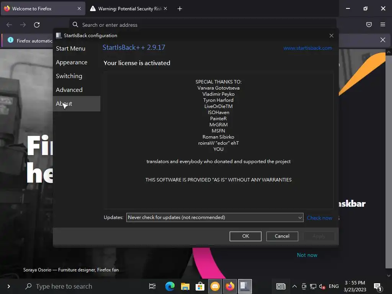This screenshot has width=392, height=294.
Task: Open the Firefox hamburger menu
Action: (x=383, y=24)
